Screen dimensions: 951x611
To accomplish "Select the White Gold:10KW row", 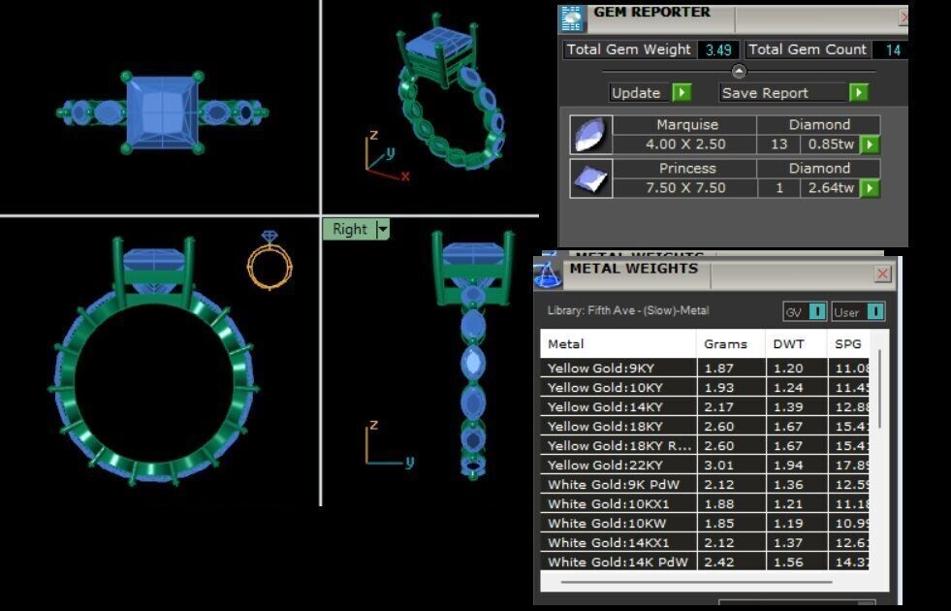I will coord(705,523).
